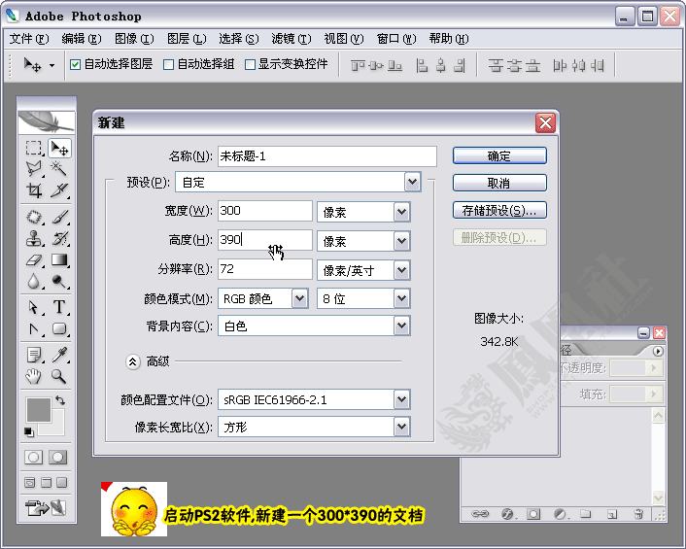Open the 文件 menu
The width and height of the screenshot is (686, 549).
(29, 39)
